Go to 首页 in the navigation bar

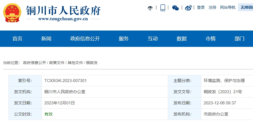point(17,39)
